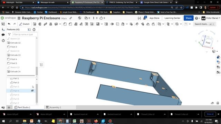Expand the Plane tools dropdown arrow
Viewport: 221px width, 124px height.
point(163,24)
